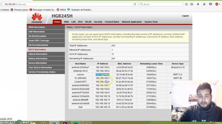
Task: Open the bookmarks library icon
Action: click(x=192, y=4)
